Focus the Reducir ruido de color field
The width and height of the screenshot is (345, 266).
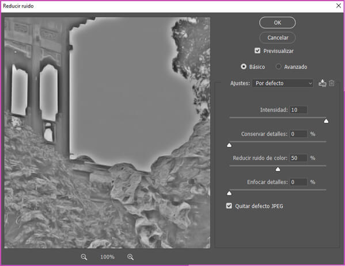coord(298,158)
